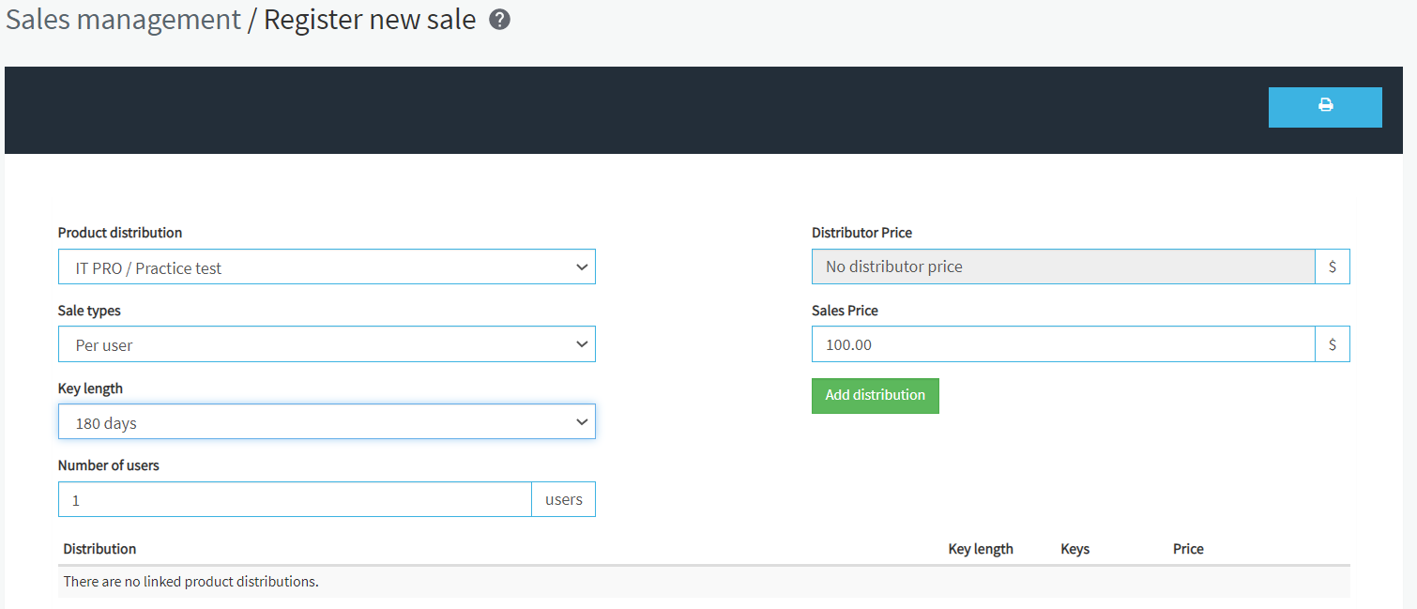Image resolution: width=1417 pixels, height=609 pixels.
Task: Click the dollar sign next to Distributor Price
Action: 1333,266
